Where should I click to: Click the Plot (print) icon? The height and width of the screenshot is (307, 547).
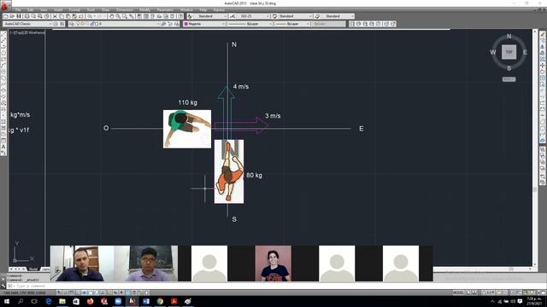(26, 16)
